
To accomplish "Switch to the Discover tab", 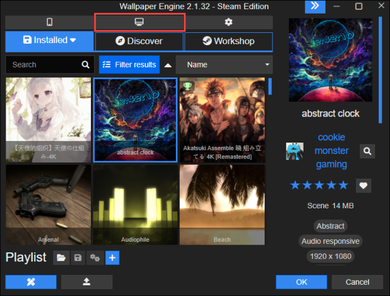I will (x=139, y=41).
